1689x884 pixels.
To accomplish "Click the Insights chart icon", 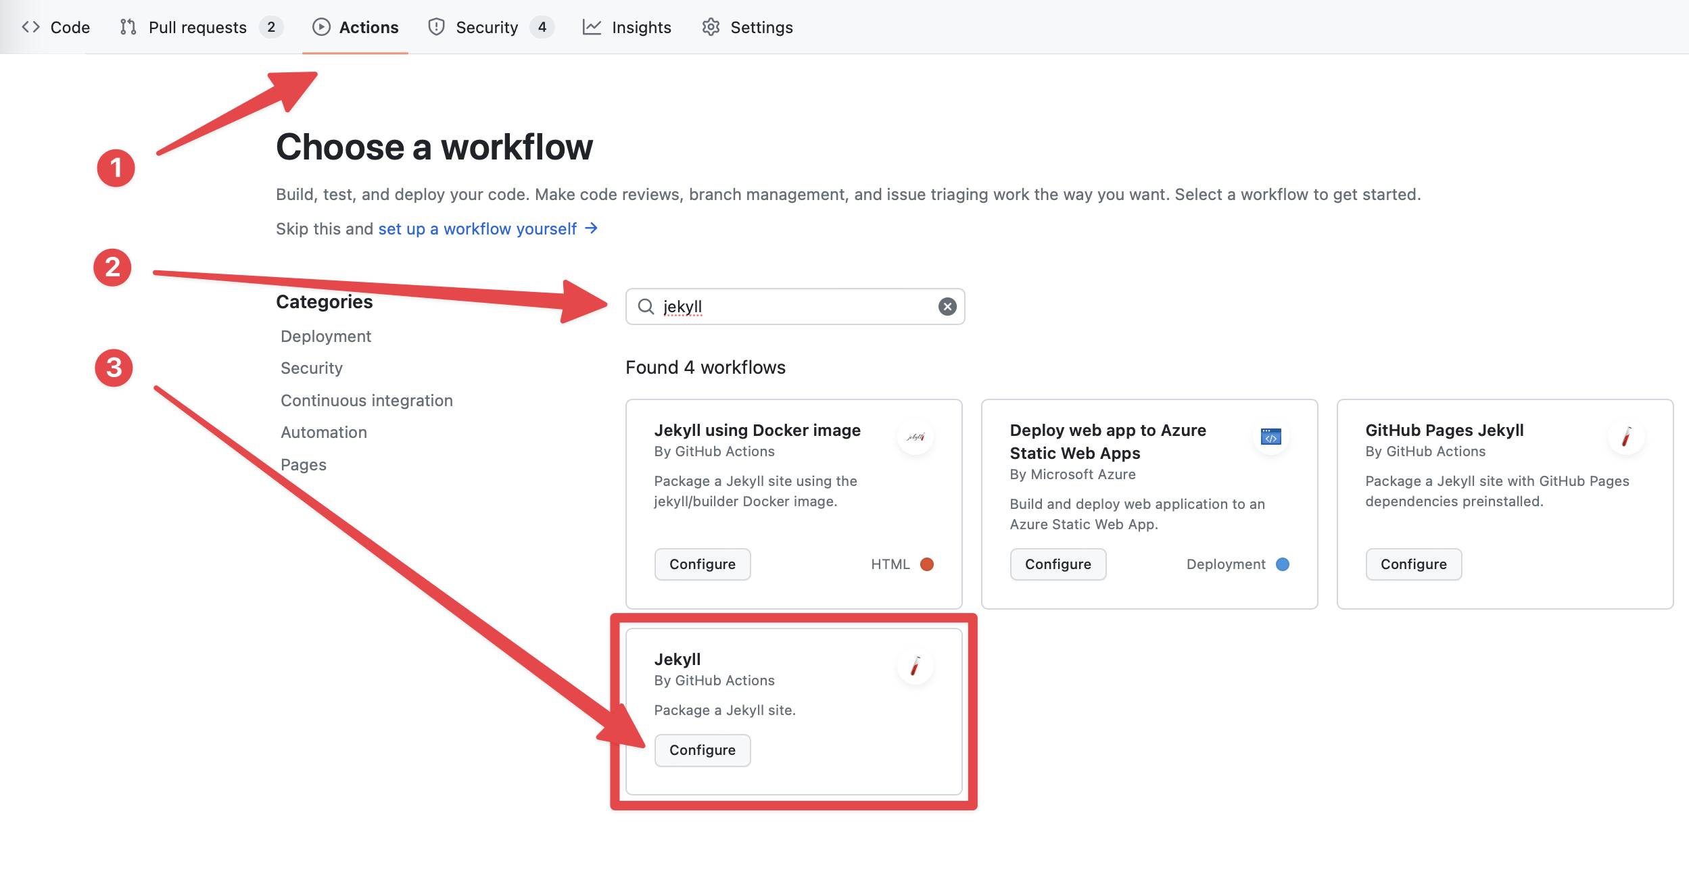I will (590, 24).
